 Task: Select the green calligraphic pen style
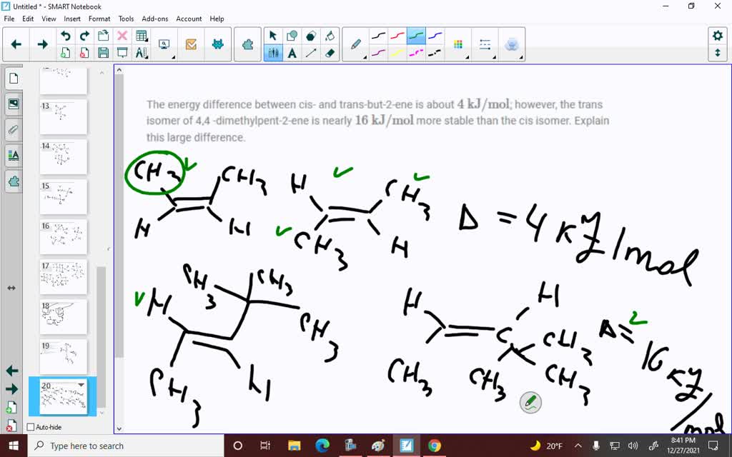click(x=416, y=36)
